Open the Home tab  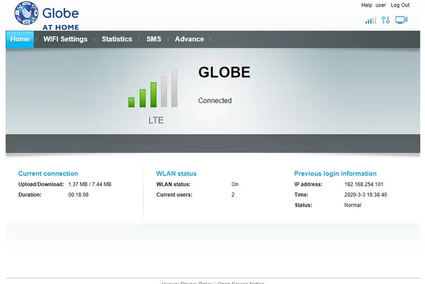coord(20,39)
